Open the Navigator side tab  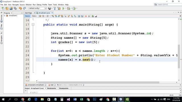tap(1, 40)
